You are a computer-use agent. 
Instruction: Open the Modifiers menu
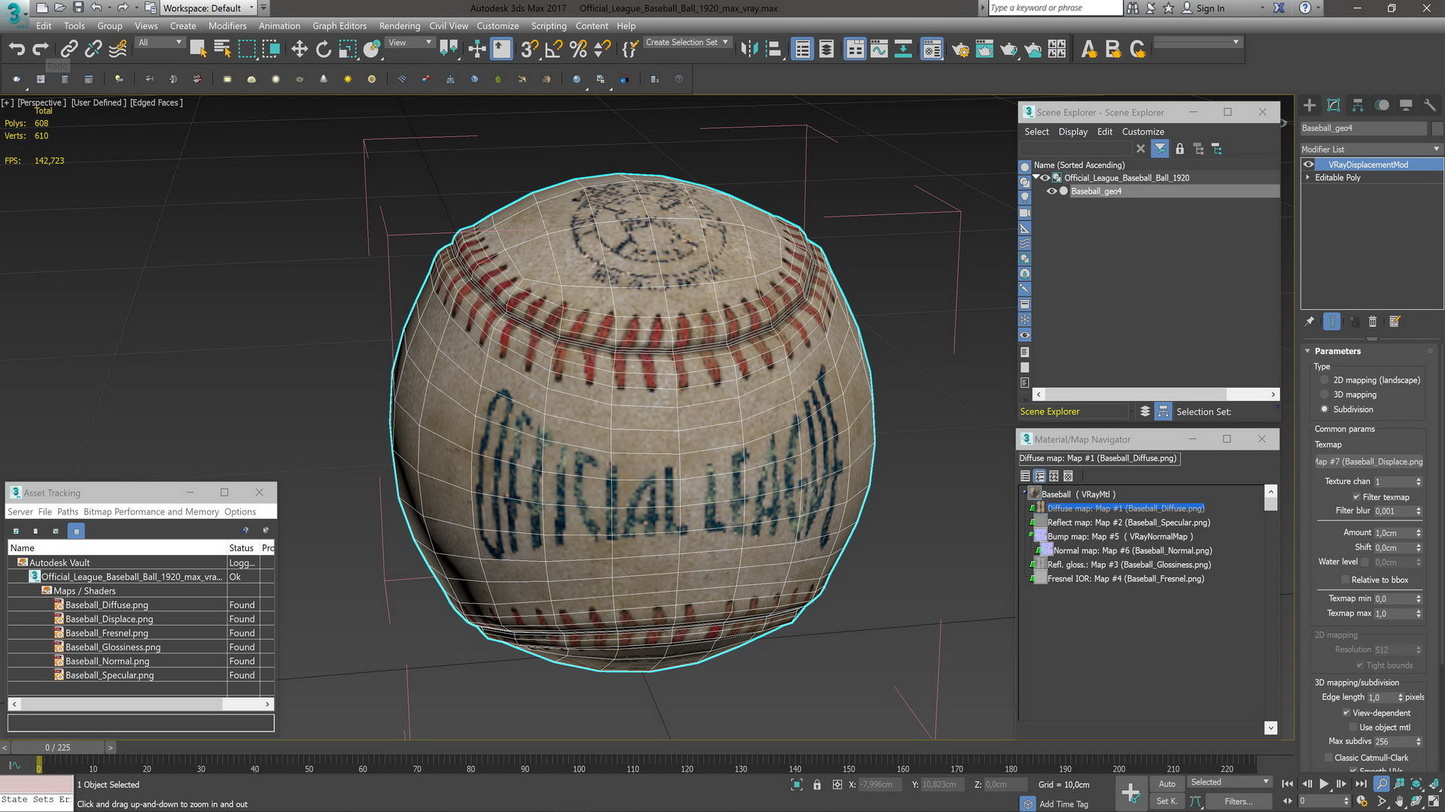227,26
